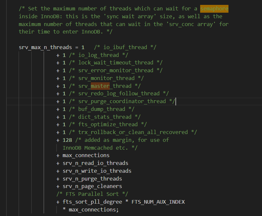Click the srv_n_read_io_threads identifier

[x=95, y=163]
